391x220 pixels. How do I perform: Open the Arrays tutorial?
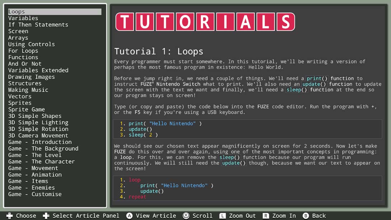point(18,38)
